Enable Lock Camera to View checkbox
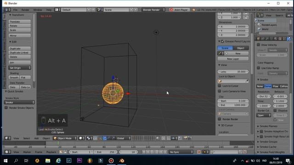Screen dimensions: 294x165 click(x=220, y=91)
